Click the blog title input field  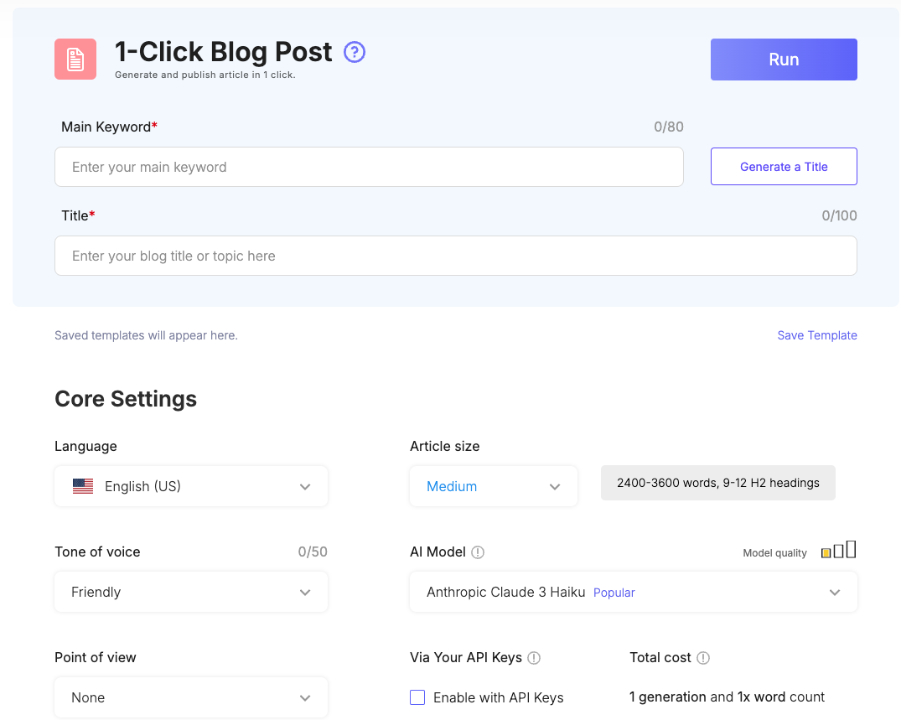(x=455, y=255)
